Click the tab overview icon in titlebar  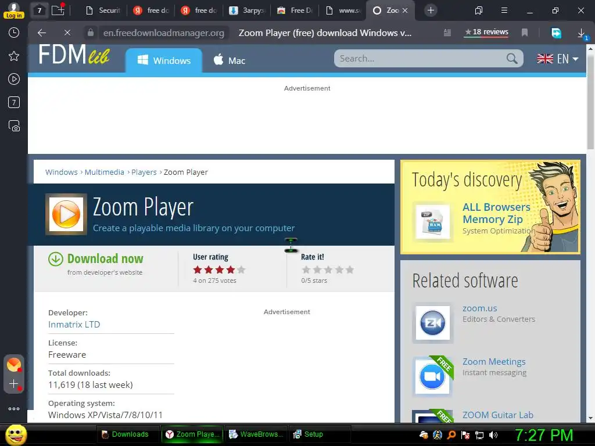click(x=479, y=10)
